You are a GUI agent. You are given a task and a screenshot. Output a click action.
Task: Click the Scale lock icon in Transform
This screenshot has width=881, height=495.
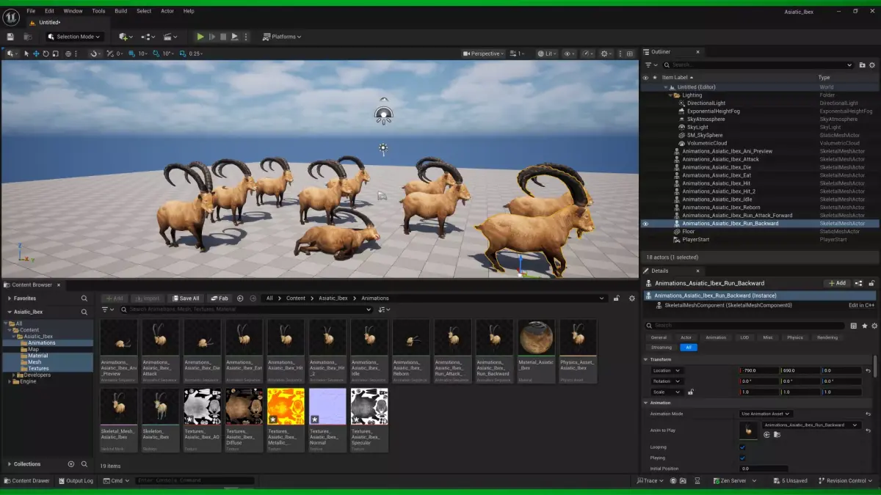pos(690,392)
